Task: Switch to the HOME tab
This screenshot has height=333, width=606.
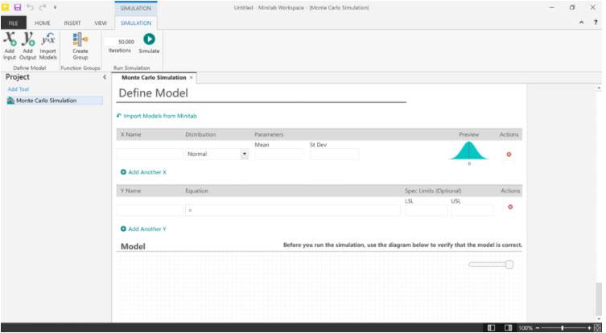Action: [x=43, y=23]
